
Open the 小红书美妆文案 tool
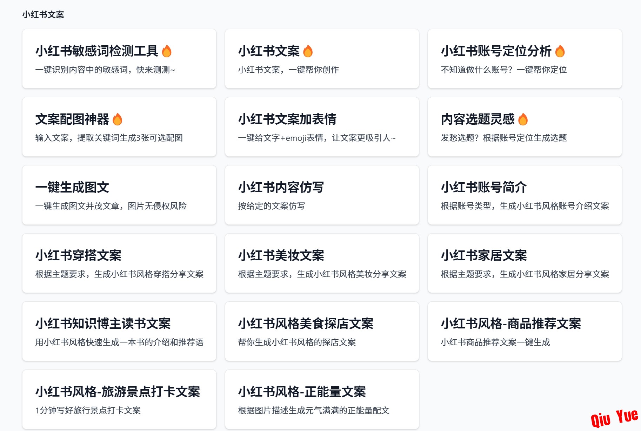click(x=322, y=263)
